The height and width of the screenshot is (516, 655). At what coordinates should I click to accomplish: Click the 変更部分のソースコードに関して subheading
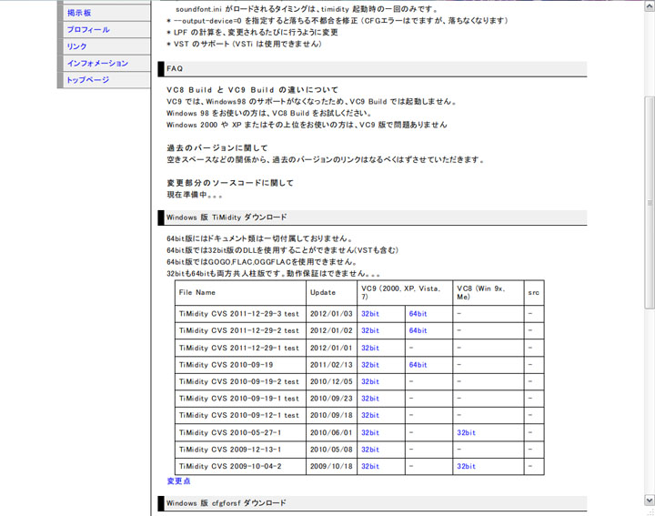pyautogui.click(x=230, y=183)
